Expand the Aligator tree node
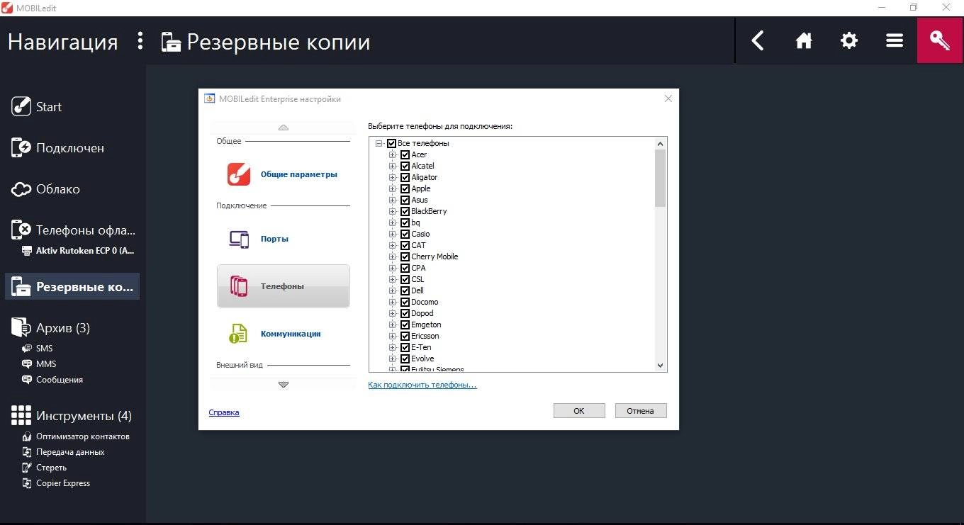964x525 pixels. coord(393,177)
